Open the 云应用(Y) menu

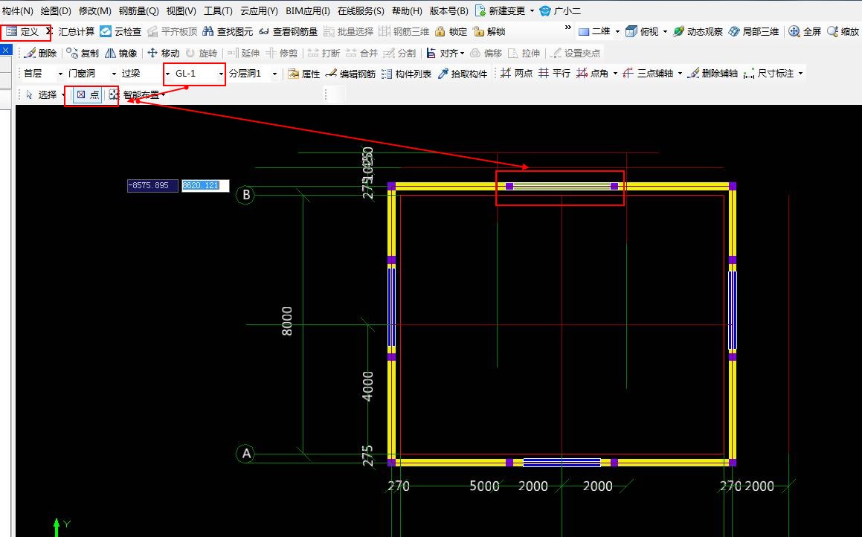tap(259, 11)
